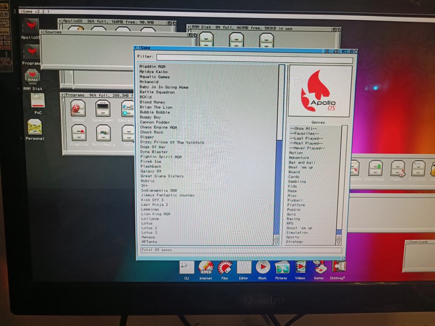Image resolution: width=435 pixels, height=326 pixels.
Task: Select Apidya Kaiko in game list
Action: click(x=153, y=71)
